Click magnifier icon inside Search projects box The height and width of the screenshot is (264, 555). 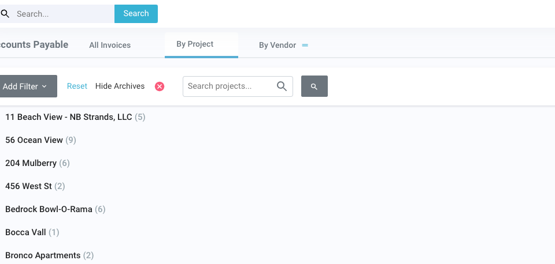point(282,86)
